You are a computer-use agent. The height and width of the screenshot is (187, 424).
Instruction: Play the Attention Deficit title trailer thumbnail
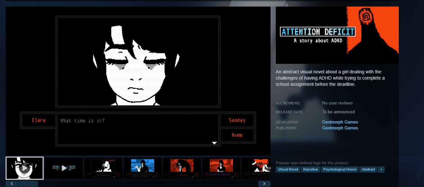pos(64,168)
